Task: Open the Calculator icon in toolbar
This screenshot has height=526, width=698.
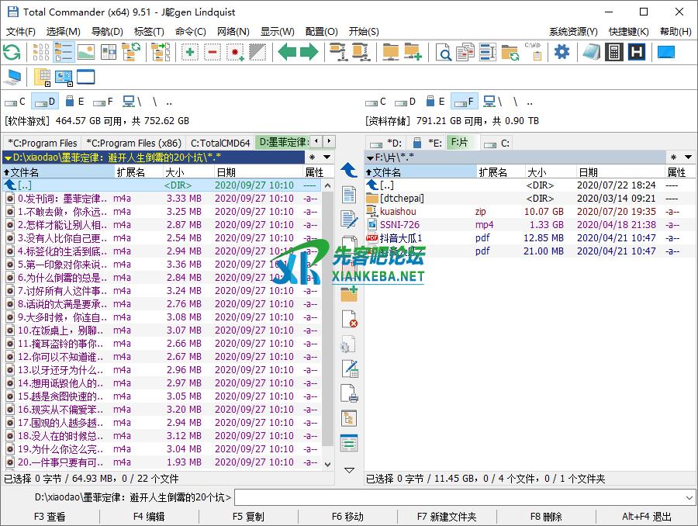Action: (613, 52)
